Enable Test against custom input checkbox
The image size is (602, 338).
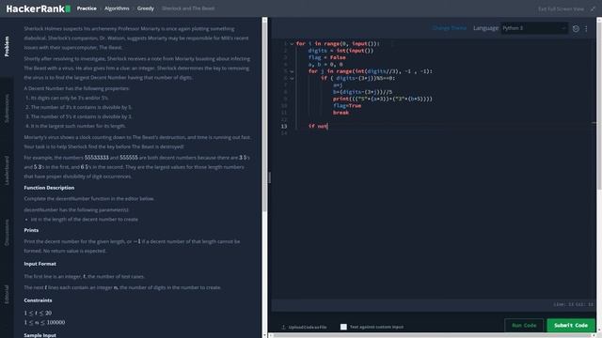[343, 327]
